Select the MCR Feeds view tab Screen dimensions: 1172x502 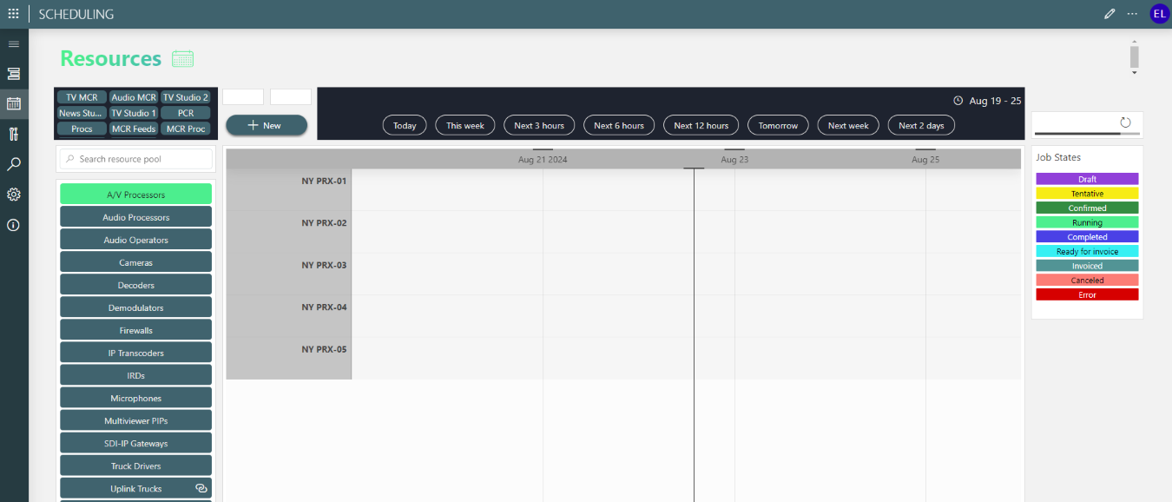(x=134, y=129)
